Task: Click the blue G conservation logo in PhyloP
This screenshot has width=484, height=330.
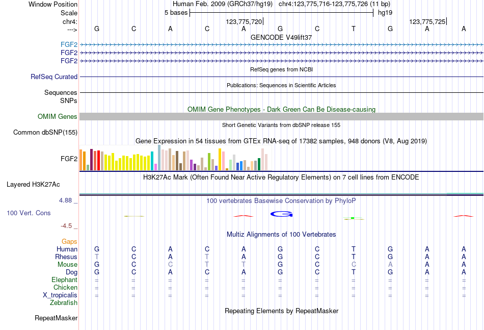Action: point(281,214)
